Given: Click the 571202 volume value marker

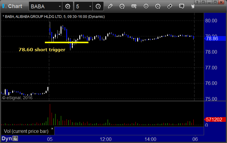Looking at the screenshot, I should pyautogui.click(x=215, y=119).
